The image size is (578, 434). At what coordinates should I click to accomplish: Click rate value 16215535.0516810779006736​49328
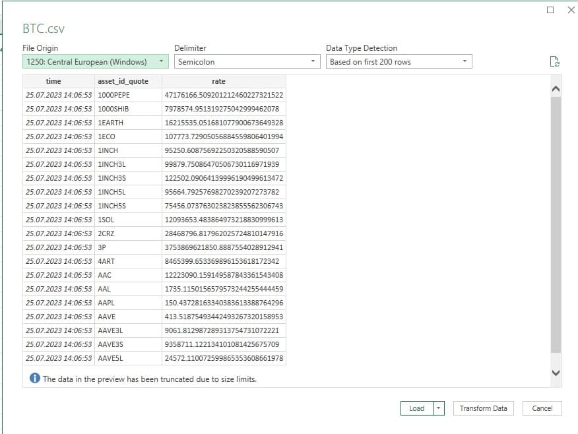point(224,123)
